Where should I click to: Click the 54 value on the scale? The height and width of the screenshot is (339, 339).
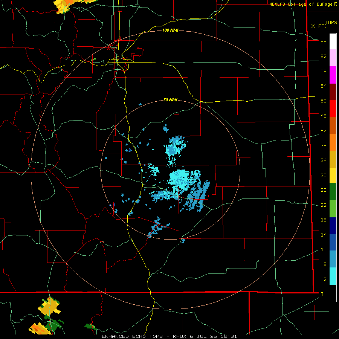[x=324, y=86]
